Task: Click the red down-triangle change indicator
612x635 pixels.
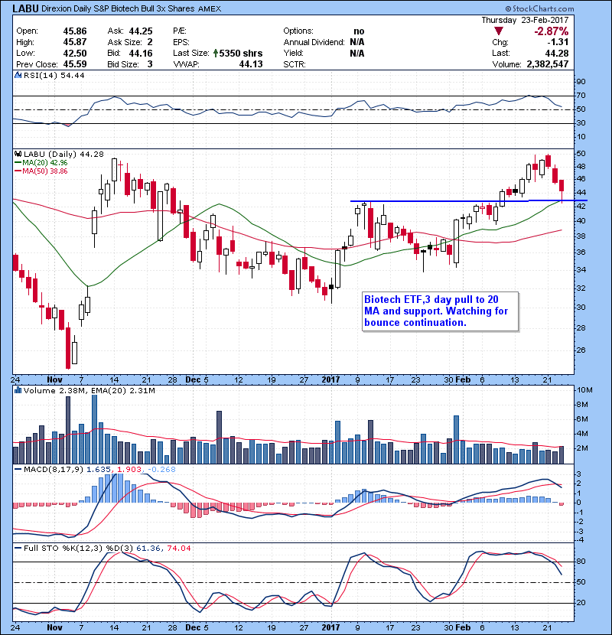Action: pos(499,31)
